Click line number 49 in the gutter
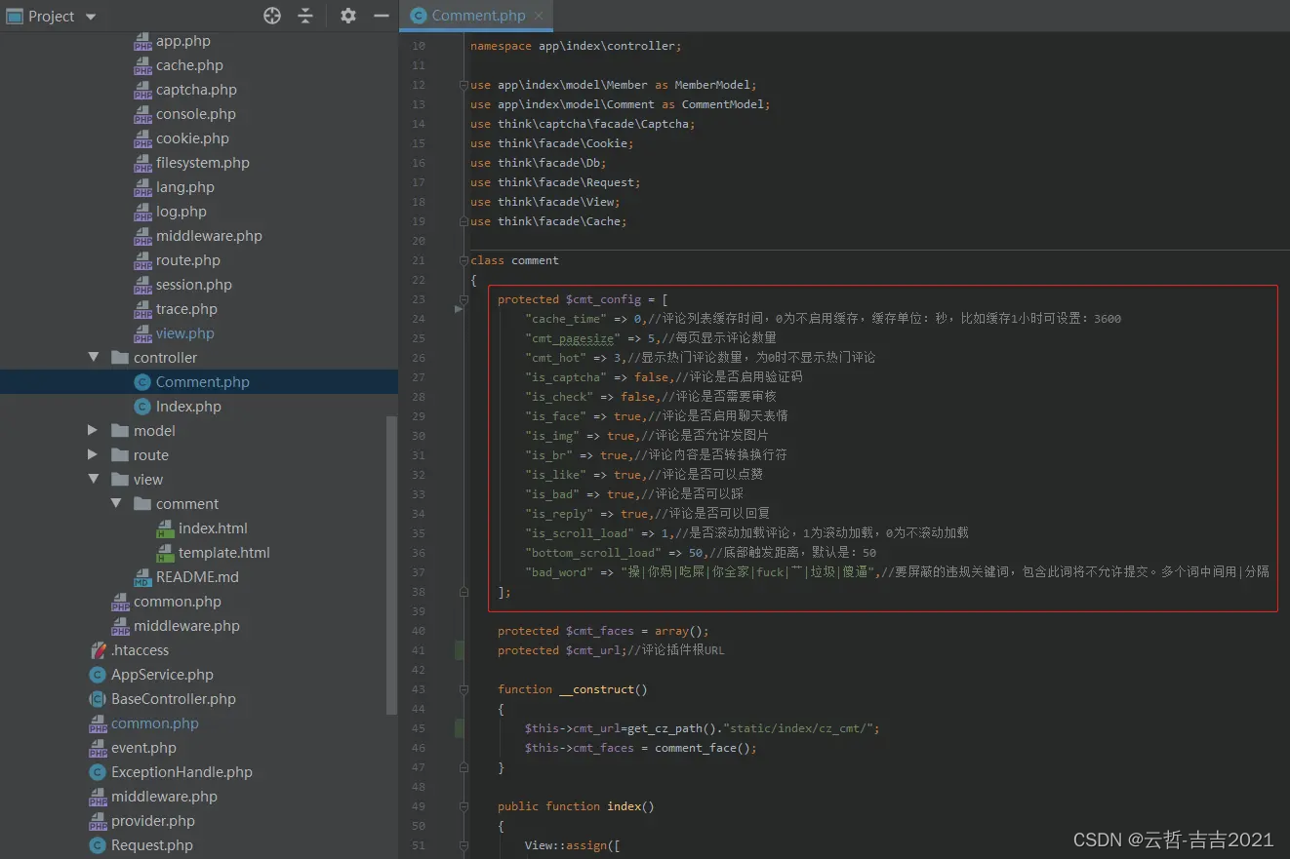Viewport: 1290px width, 859px height. pyautogui.click(x=419, y=806)
